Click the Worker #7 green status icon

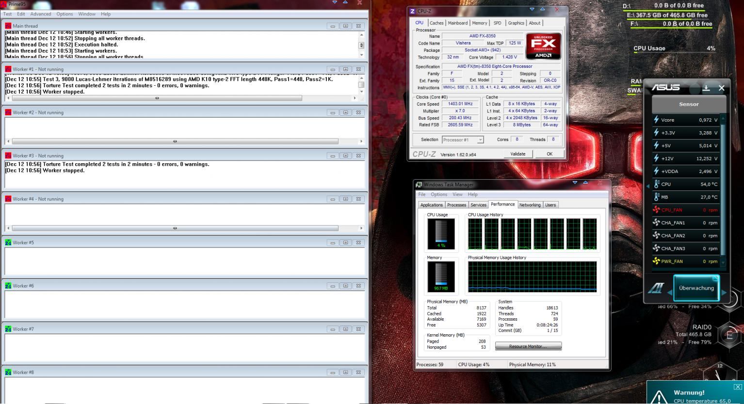[x=8, y=328]
